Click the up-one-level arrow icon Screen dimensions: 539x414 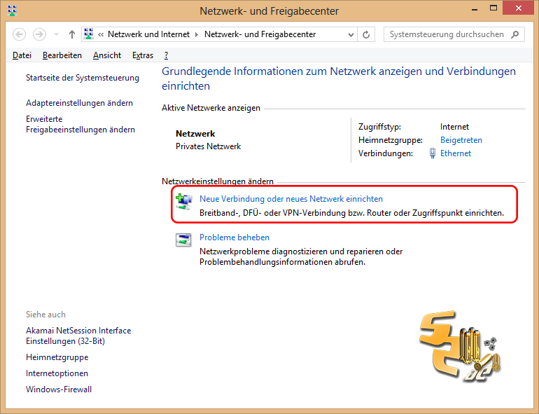click(71, 34)
